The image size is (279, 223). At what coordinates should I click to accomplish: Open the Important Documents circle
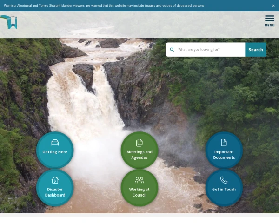point(224,150)
